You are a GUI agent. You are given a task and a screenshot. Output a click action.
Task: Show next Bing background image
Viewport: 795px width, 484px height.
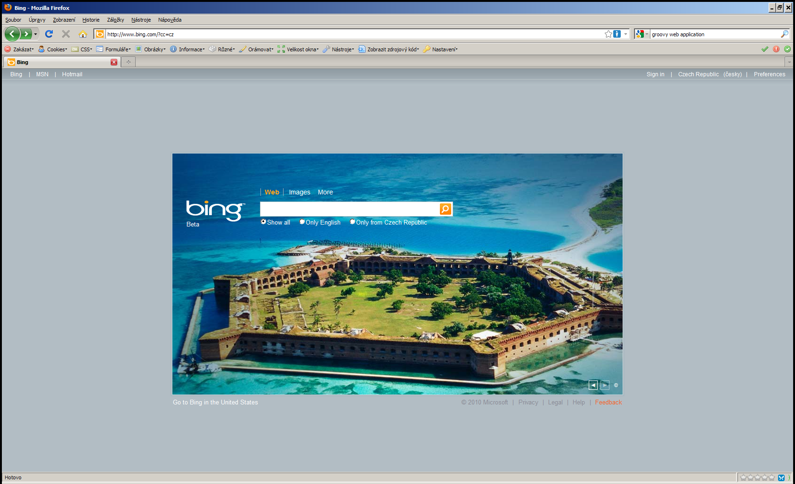pos(605,385)
